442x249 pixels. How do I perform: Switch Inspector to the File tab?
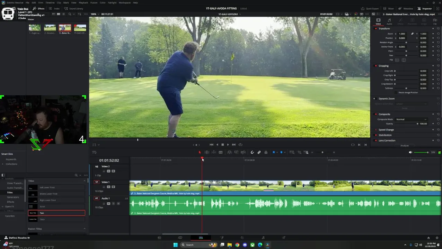pyautogui.click(x=435, y=21)
